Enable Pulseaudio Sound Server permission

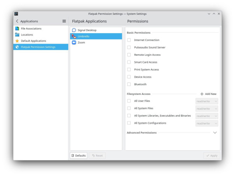click(x=129, y=47)
